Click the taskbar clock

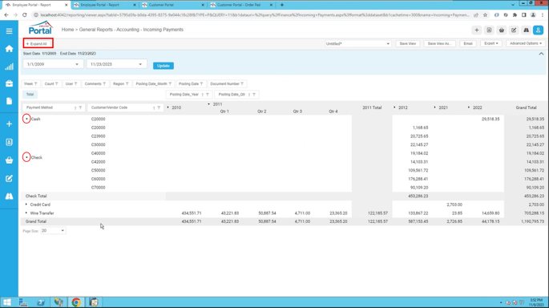(x=535, y=302)
